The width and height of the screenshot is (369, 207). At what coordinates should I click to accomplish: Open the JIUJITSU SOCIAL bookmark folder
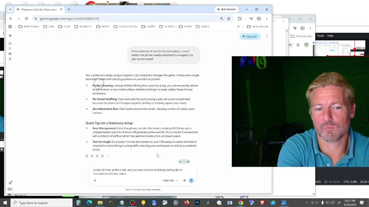tap(125, 26)
